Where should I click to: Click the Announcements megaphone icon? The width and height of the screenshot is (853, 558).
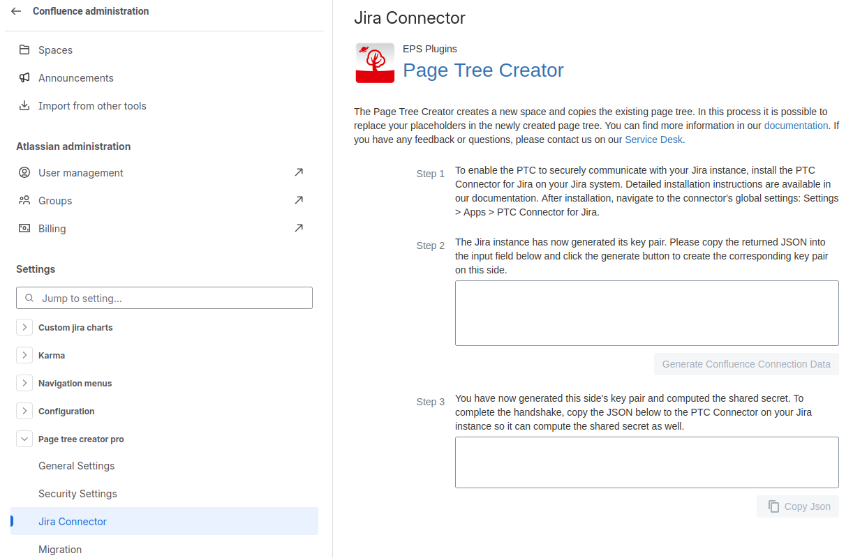[x=24, y=78]
